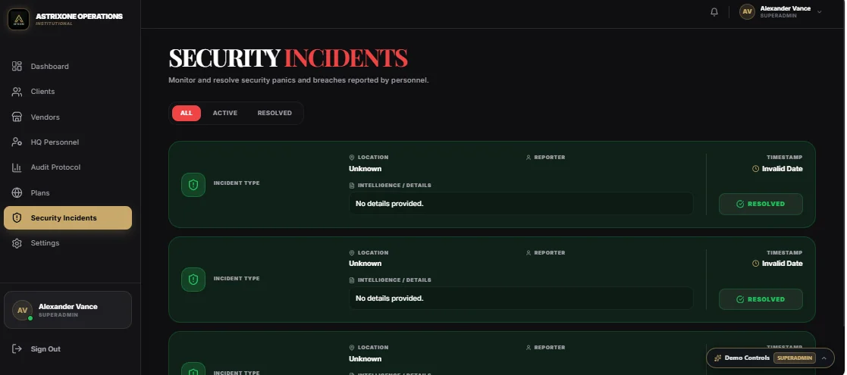The width and height of the screenshot is (847, 375).
Task: Click the Security Incidents shield icon in sidebar
Action: click(17, 218)
